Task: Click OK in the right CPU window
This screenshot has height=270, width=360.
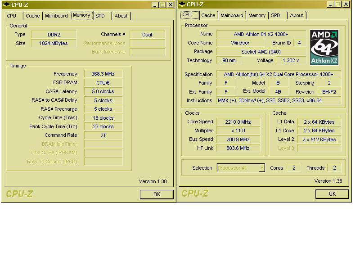Action: pyautogui.click(x=332, y=194)
